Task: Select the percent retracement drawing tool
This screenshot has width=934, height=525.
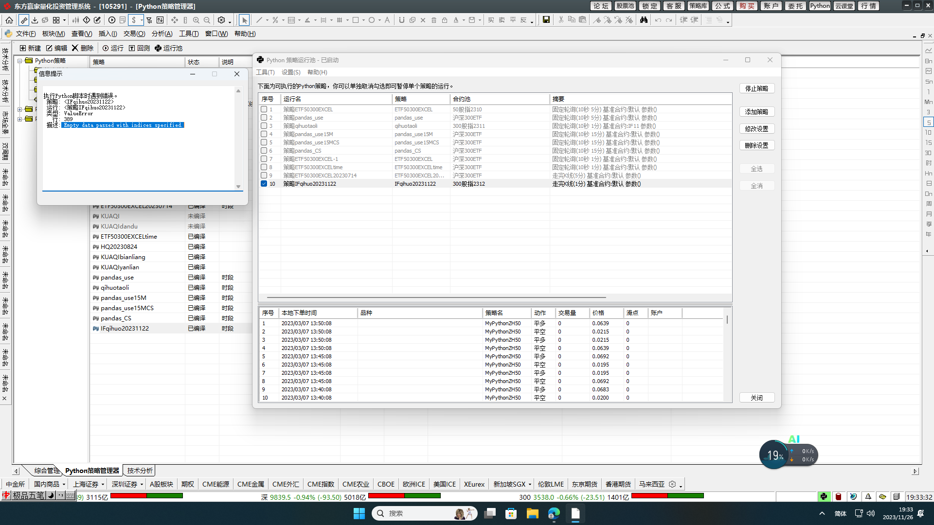Action: 275,20
